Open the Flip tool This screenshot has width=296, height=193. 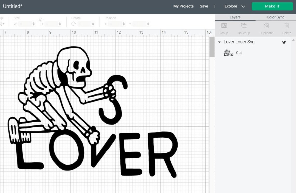(2, 24)
